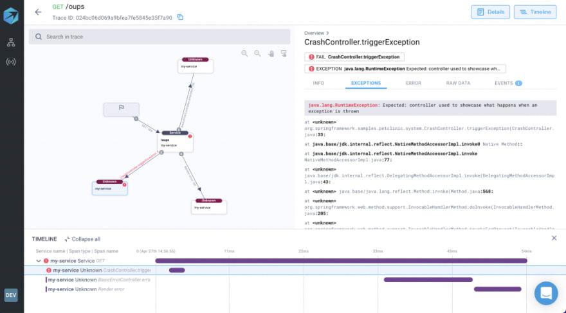The height and width of the screenshot is (313, 566).
Task: Click the Method.java:568 stack line
Action: pyautogui.click(x=399, y=192)
